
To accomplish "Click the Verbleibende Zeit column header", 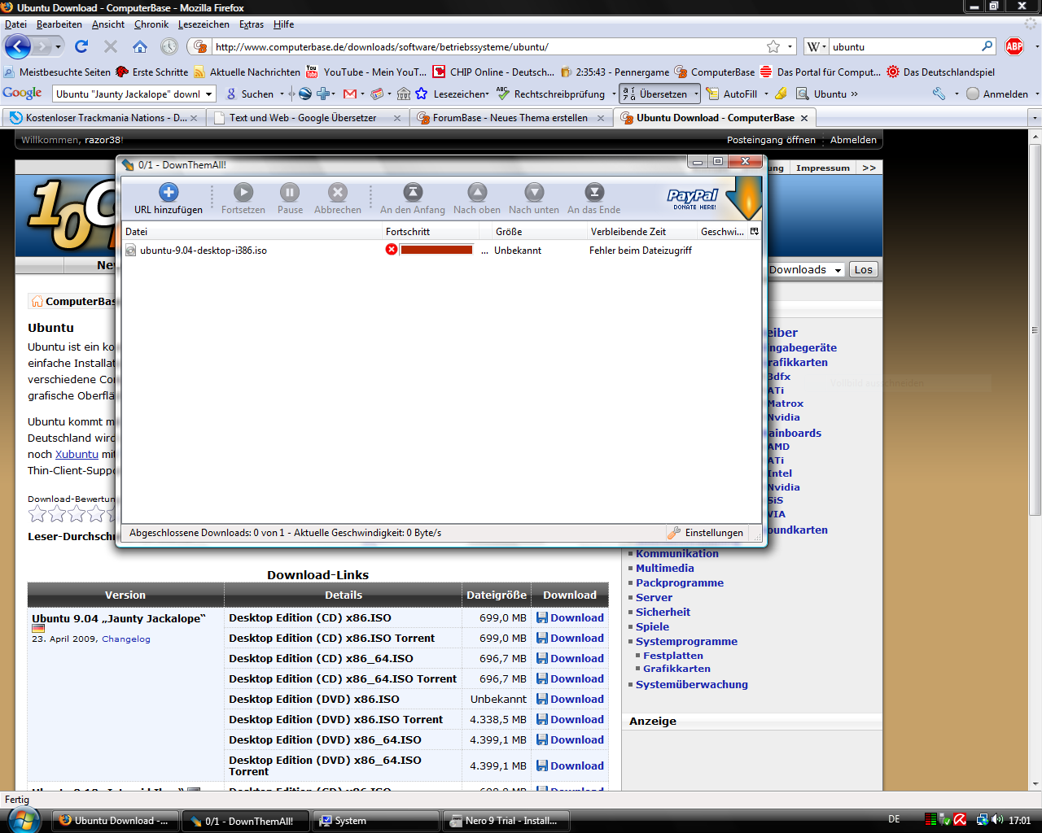I will (x=641, y=232).
